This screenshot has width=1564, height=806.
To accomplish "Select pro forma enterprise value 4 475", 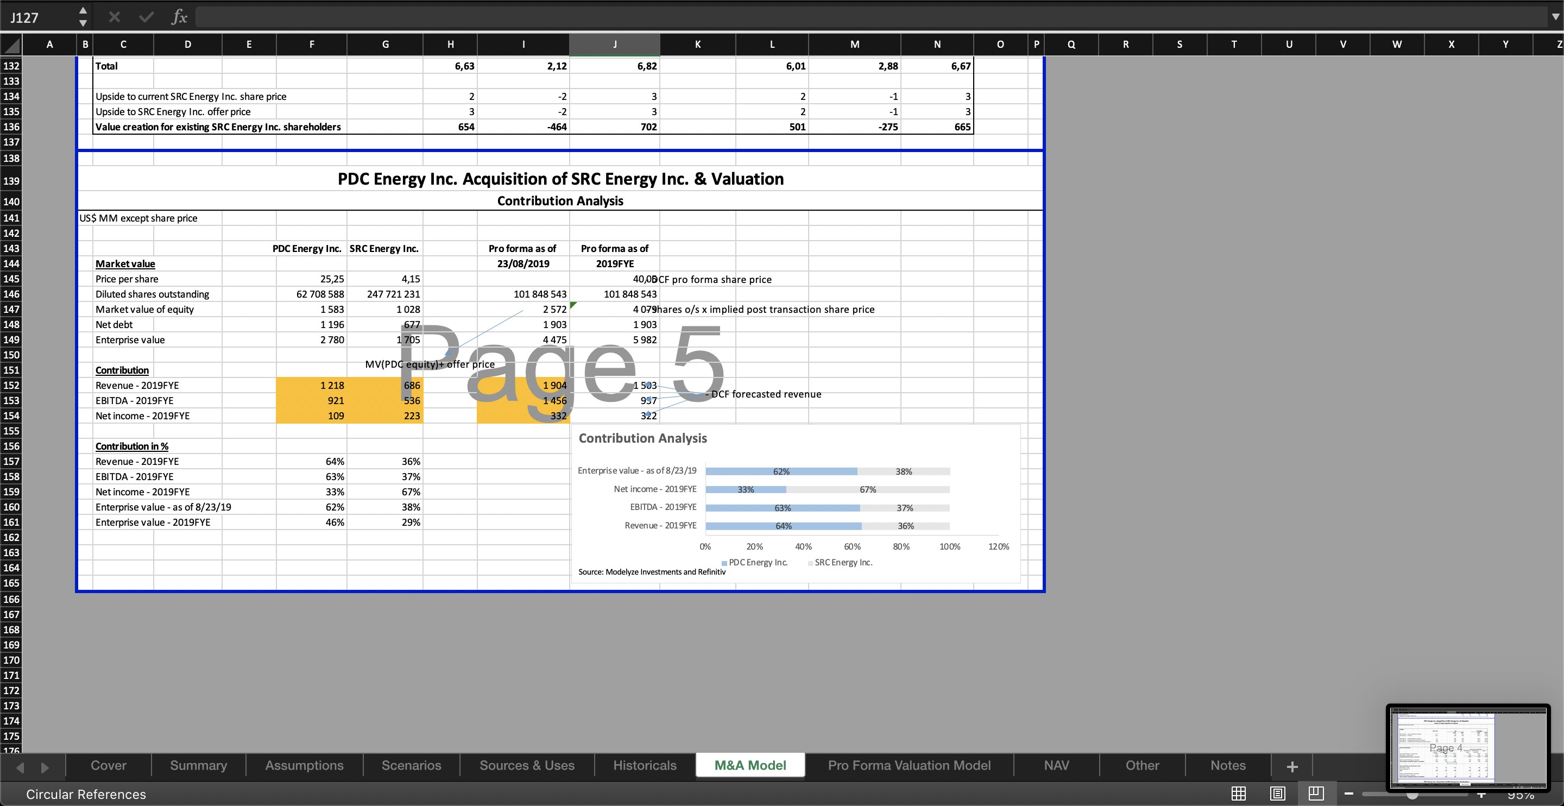I will click(524, 339).
